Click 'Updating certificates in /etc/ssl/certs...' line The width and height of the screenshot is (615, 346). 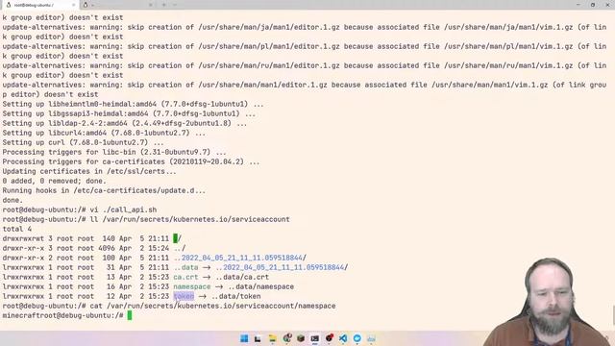point(89,171)
